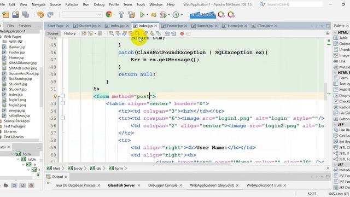
Task: Switch editor to History view
Action: [x=69, y=33]
